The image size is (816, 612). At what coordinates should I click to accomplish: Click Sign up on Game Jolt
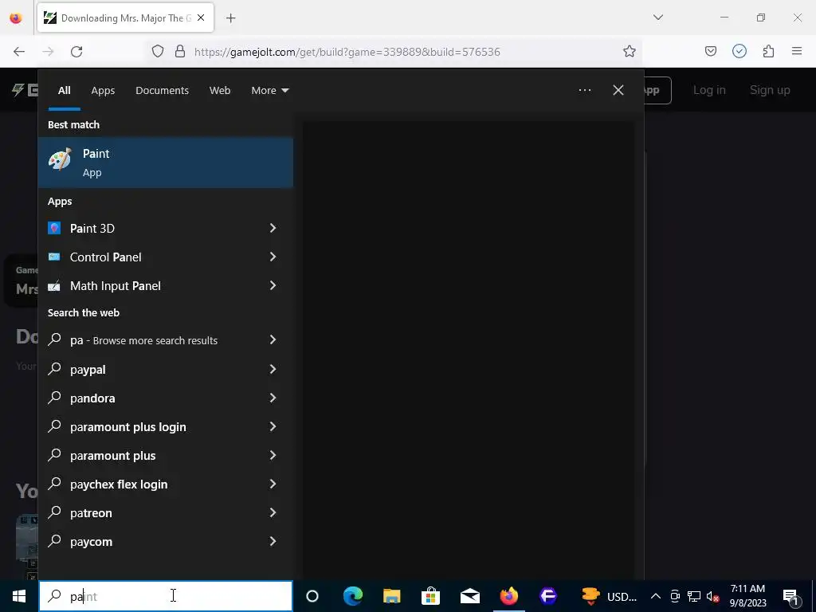pos(770,90)
